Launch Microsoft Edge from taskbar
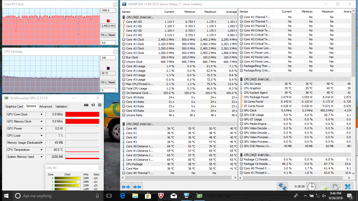This screenshot has width=358, height=201. point(122,196)
